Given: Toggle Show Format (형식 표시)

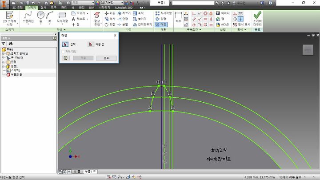Looking at the screenshot, I should click(x=241, y=24).
